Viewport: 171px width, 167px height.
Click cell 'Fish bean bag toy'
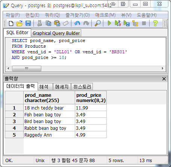(x=49, y=114)
